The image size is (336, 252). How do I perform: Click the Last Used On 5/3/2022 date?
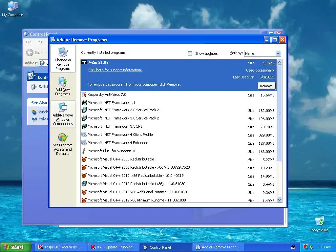tap(267, 77)
